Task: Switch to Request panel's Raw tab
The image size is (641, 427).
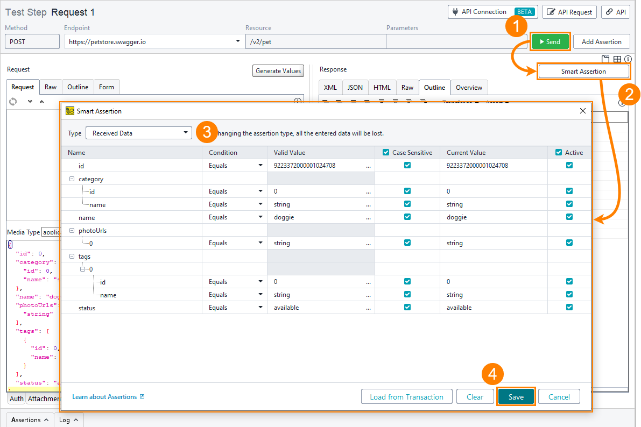Action: 51,87
